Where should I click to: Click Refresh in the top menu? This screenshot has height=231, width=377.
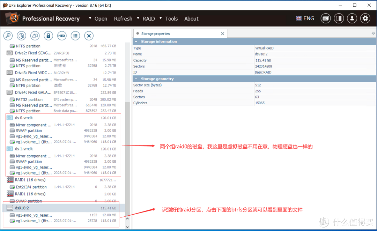tap(123, 19)
